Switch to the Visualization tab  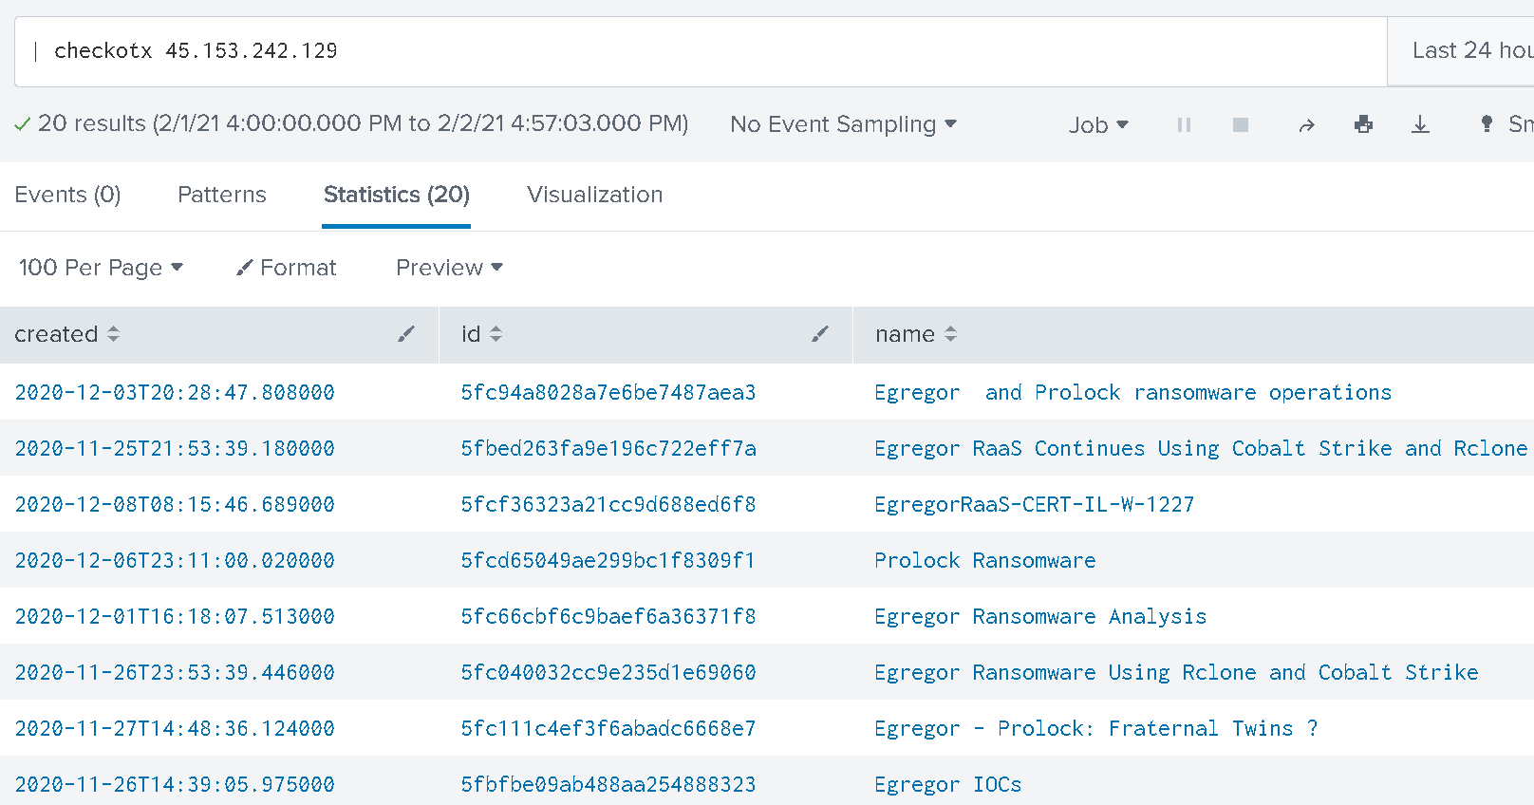point(594,195)
